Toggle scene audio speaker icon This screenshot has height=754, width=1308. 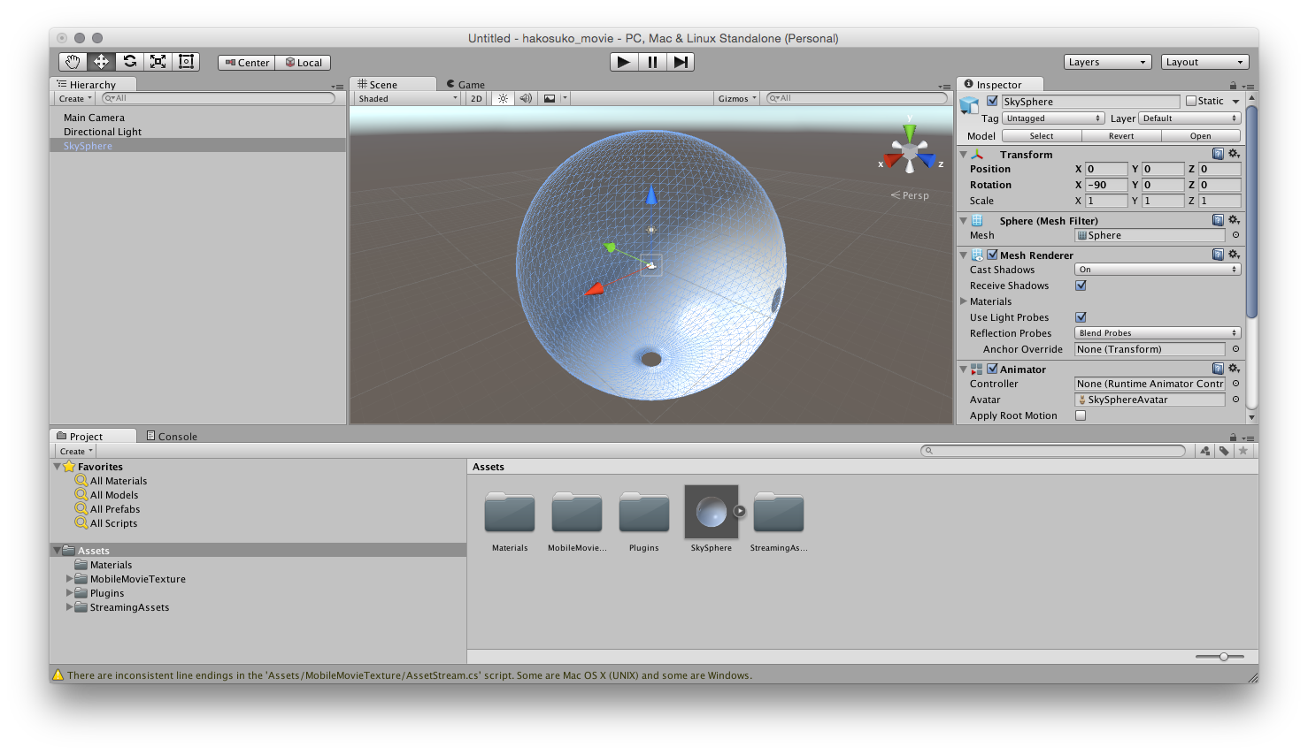[x=526, y=99]
